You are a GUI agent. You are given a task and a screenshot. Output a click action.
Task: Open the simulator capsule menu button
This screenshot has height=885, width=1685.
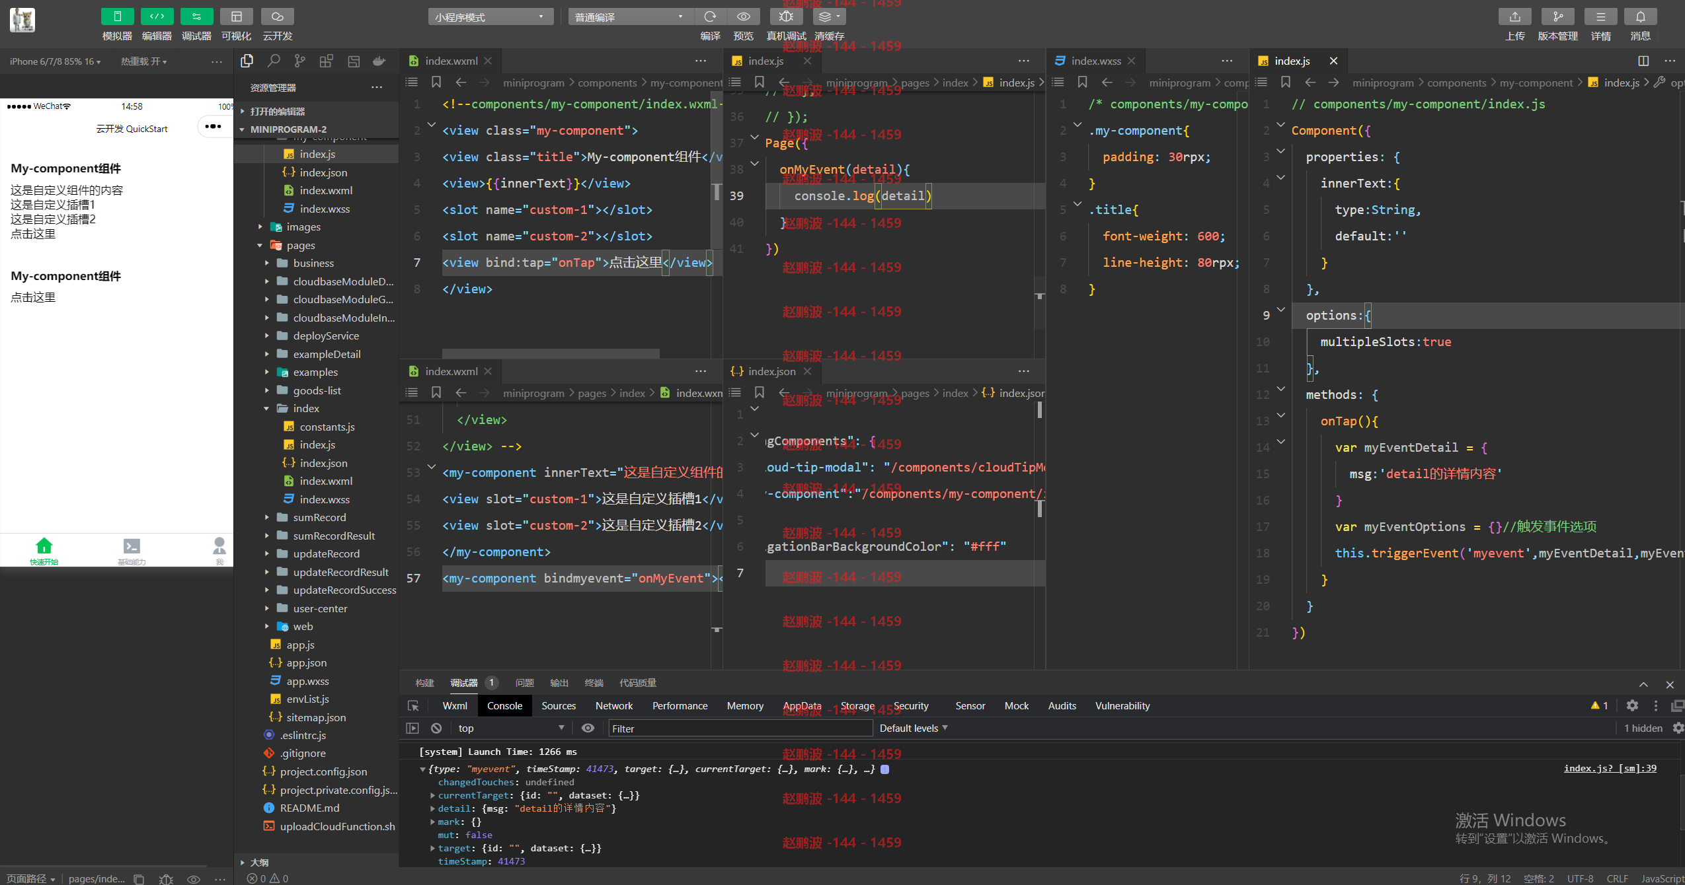[x=213, y=126]
